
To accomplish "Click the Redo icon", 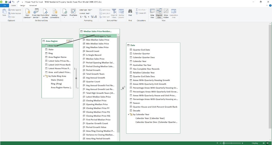I will [18, 2].
